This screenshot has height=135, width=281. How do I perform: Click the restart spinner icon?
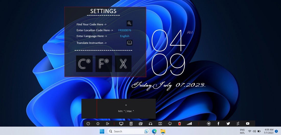(98, 123)
